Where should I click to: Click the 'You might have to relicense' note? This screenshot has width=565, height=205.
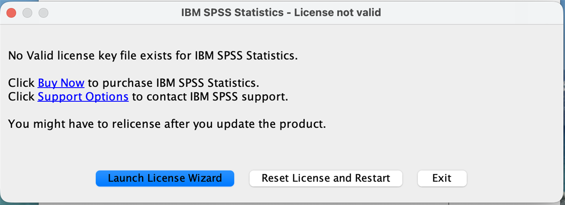167,125
